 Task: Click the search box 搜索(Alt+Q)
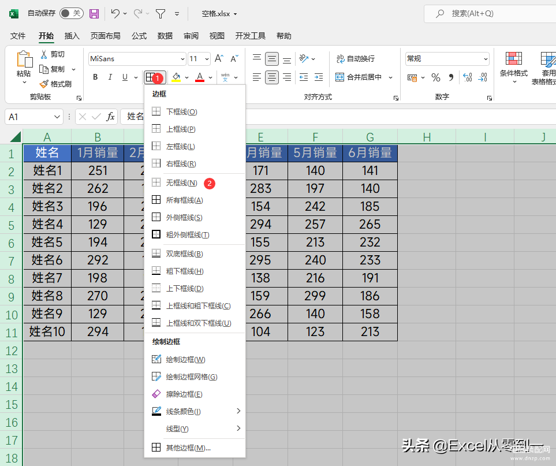click(490, 14)
